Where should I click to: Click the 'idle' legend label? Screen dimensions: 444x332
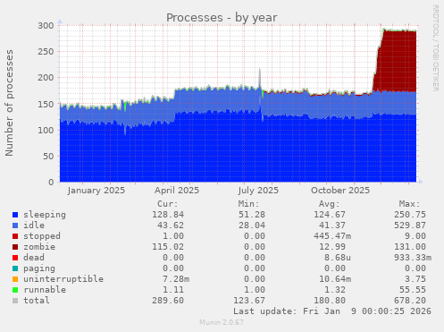[x=34, y=226]
